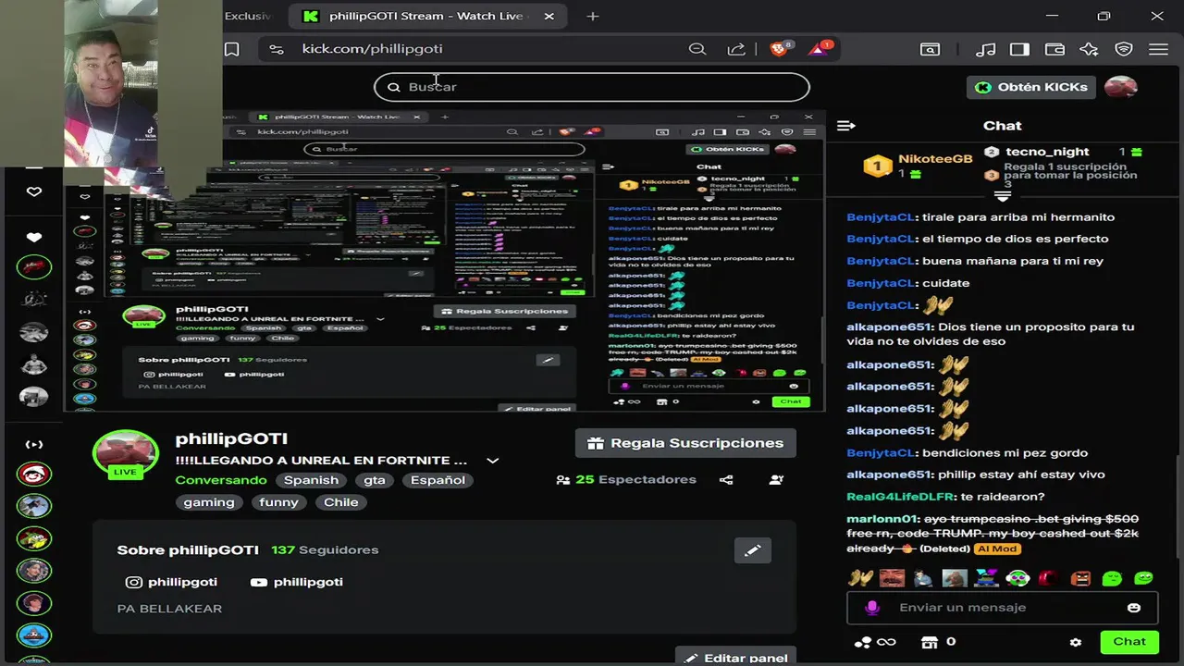The image size is (1184, 666).
Task: Select the Spanish tag
Action: click(x=311, y=480)
